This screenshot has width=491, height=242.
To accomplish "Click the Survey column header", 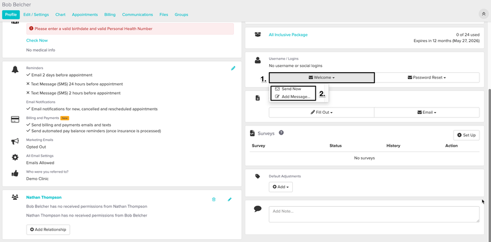I will pos(258,146).
